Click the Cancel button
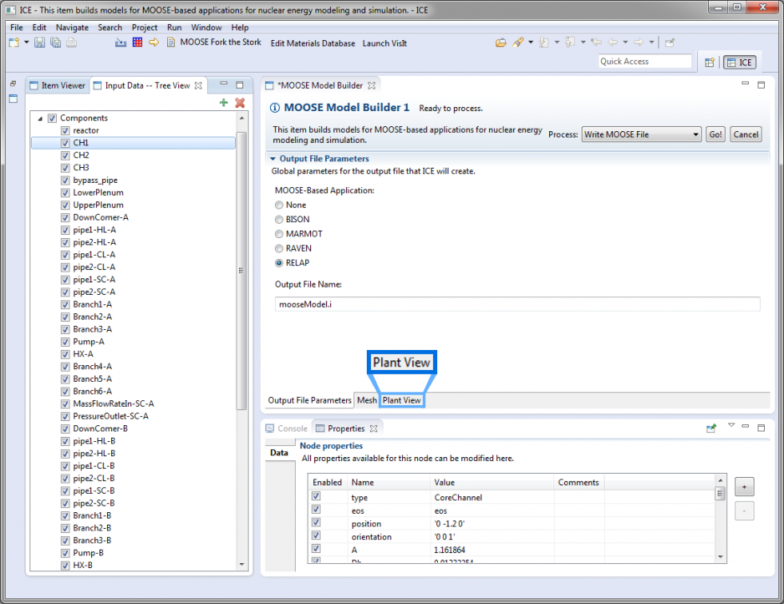The image size is (784, 604). coord(745,135)
